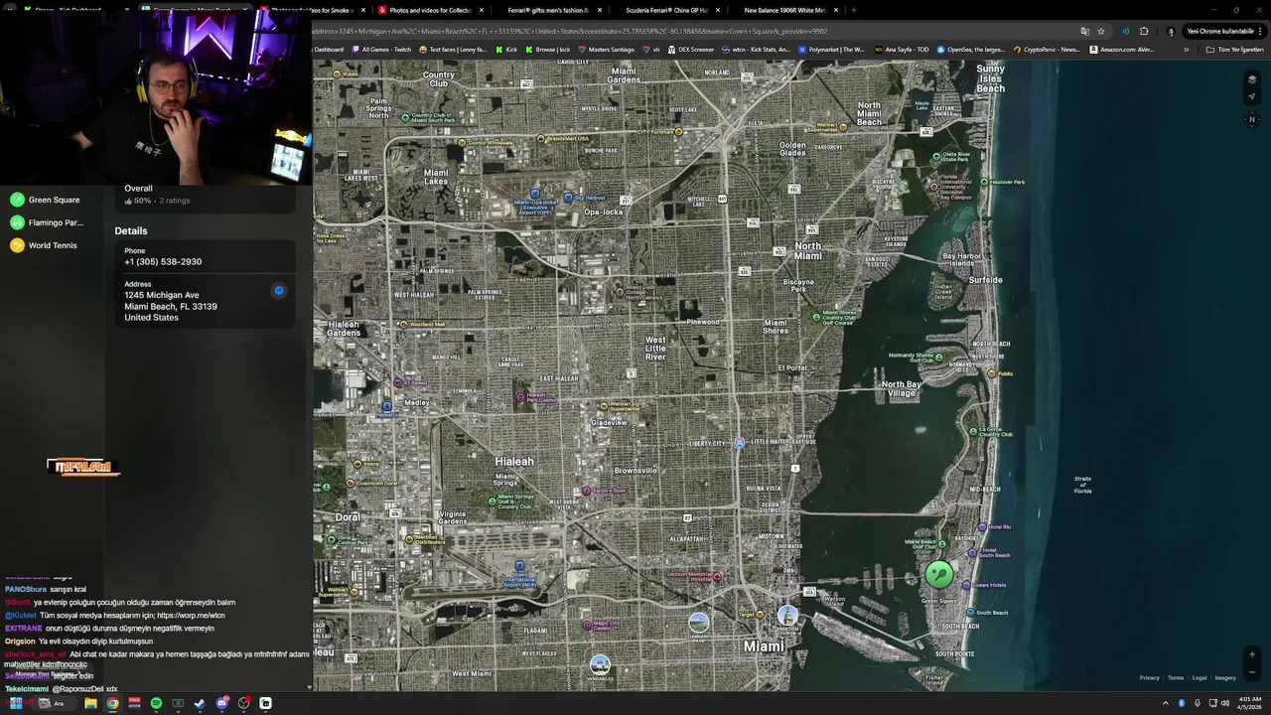1271x715 pixels.
Task: Open the Privacy link on the map
Action: pos(1149,678)
